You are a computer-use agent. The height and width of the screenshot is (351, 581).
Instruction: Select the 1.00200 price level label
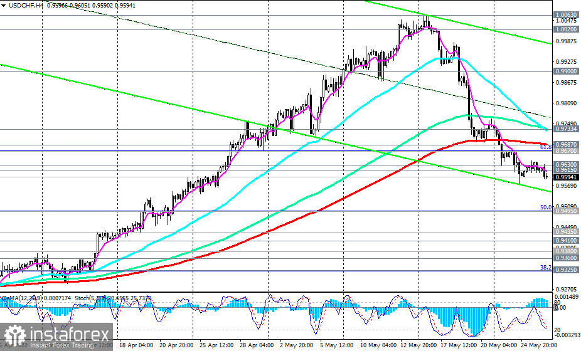[566, 29]
